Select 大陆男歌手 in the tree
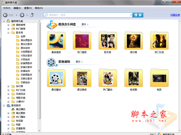Screen dimensions: 181x135 [x=26, y=52]
